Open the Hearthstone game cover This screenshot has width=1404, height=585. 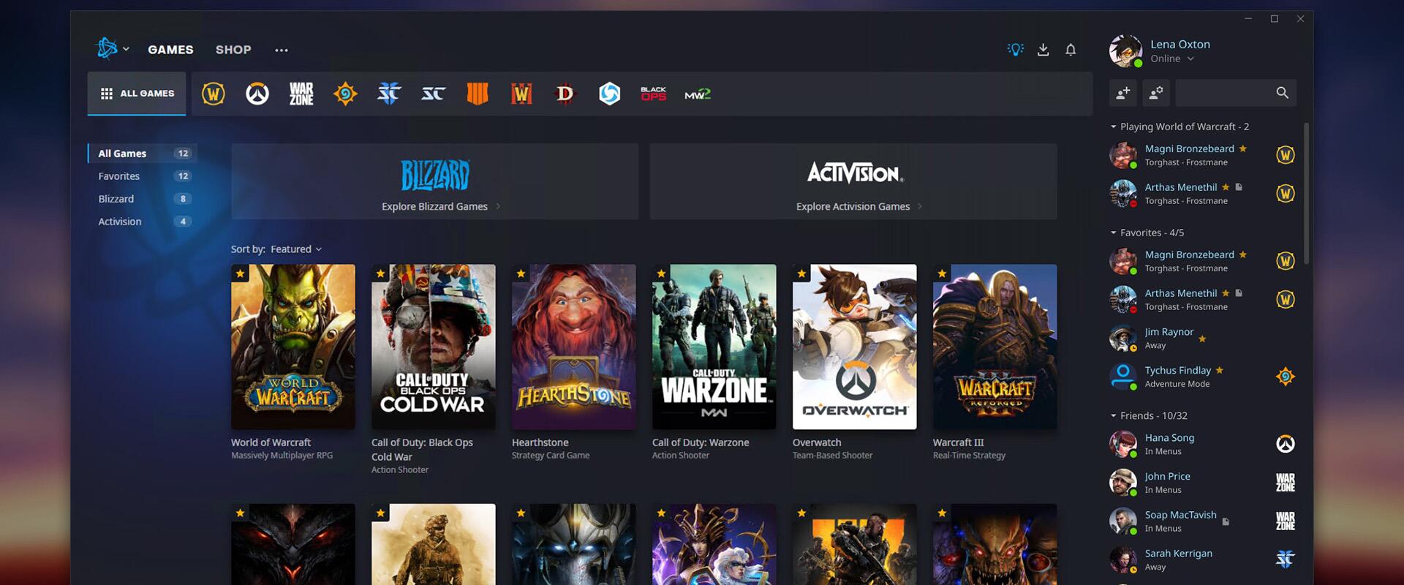[574, 347]
